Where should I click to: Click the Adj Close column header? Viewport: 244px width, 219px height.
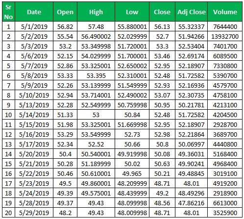click(191, 12)
